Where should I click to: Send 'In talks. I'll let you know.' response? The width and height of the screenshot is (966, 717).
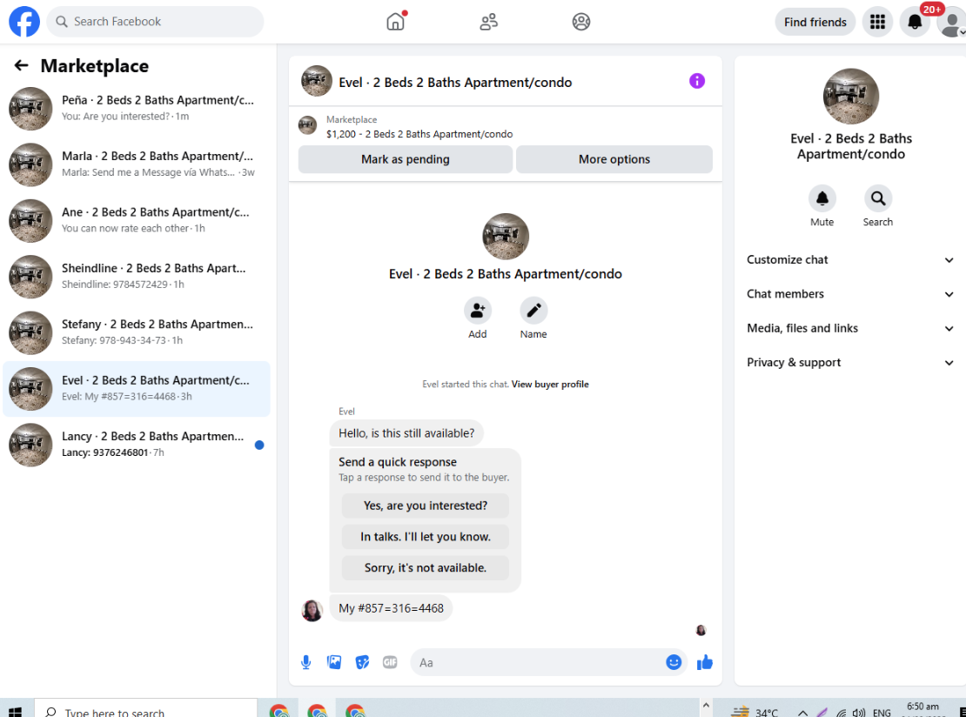tap(425, 537)
